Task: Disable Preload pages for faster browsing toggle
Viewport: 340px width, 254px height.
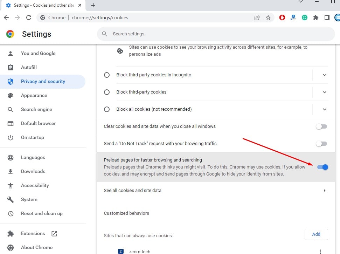Action: click(322, 167)
